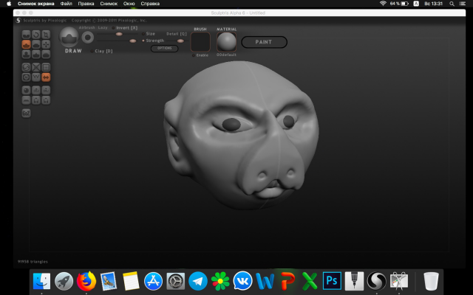This screenshot has width=473, height=295.
Task: Toggle the Lazy brush option
Action: tap(103, 27)
